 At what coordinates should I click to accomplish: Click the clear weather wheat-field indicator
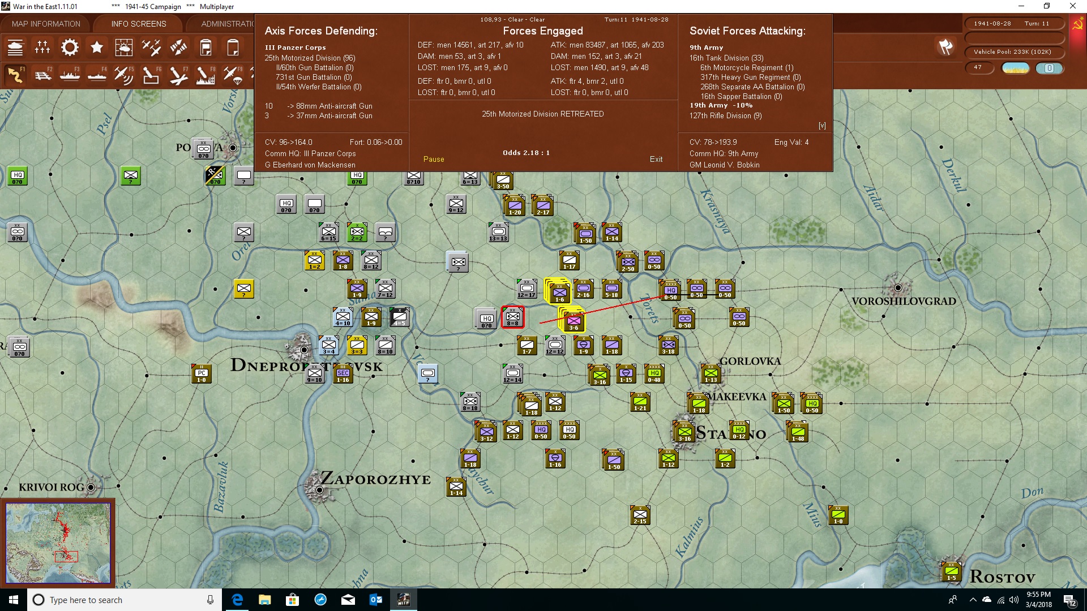[1016, 68]
